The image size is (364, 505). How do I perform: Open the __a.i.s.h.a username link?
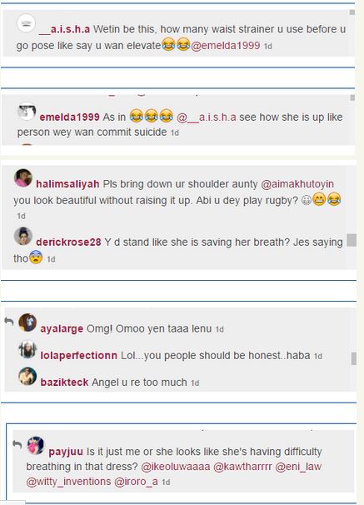pos(64,29)
